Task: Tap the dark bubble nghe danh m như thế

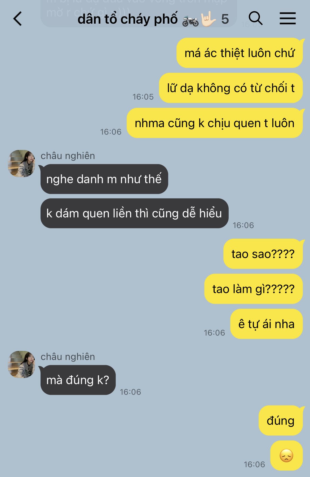Action: pos(104,179)
